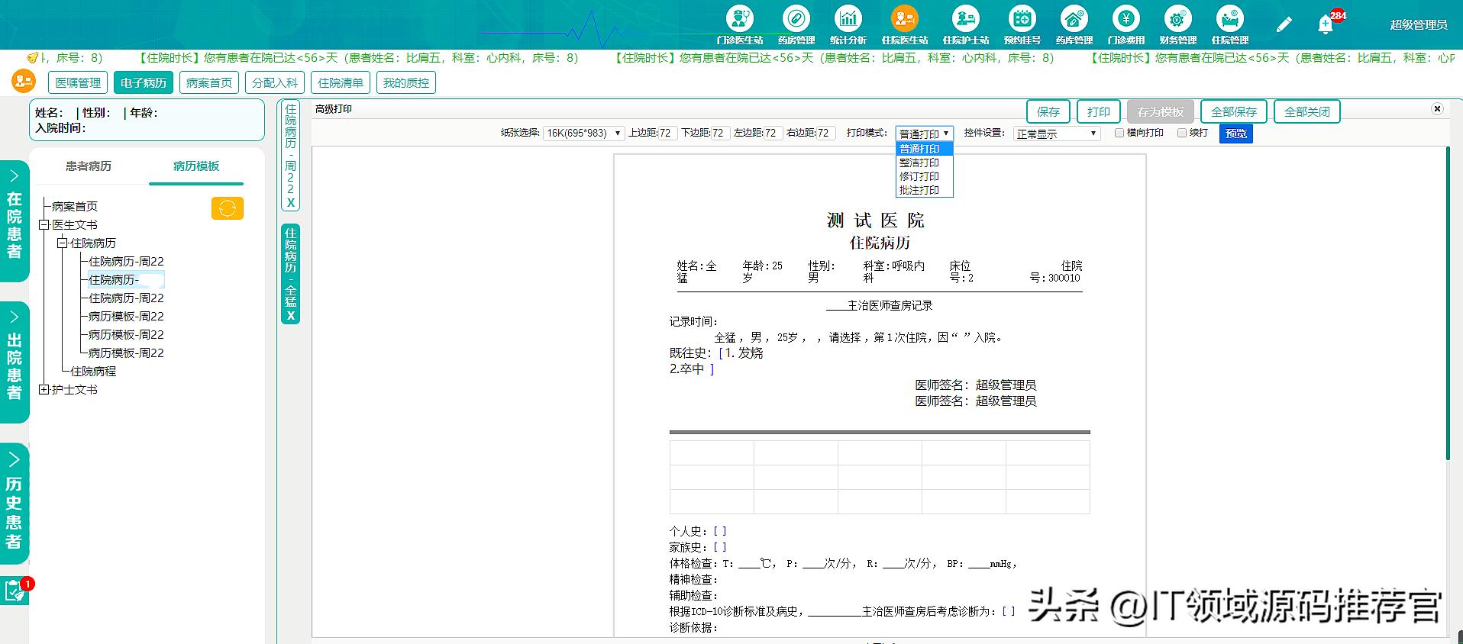Open notifications bell with 284 badge
The height and width of the screenshot is (644, 1463).
[x=1326, y=24]
